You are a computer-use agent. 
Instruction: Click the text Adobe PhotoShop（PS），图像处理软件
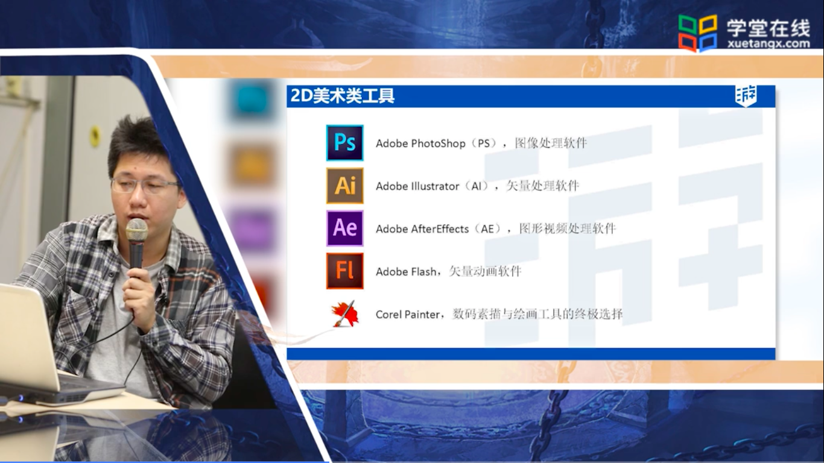pyautogui.click(x=481, y=143)
